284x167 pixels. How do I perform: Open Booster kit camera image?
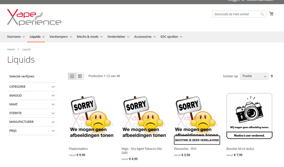tap(250, 116)
